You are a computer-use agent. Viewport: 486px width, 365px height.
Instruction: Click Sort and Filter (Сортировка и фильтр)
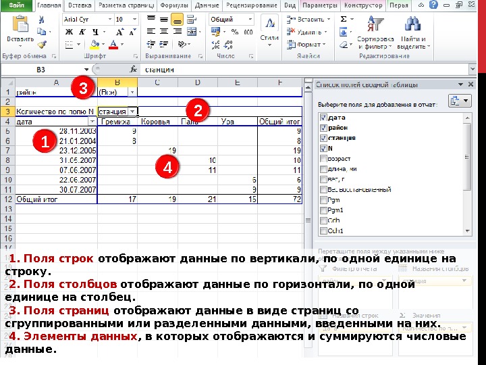click(375, 32)
